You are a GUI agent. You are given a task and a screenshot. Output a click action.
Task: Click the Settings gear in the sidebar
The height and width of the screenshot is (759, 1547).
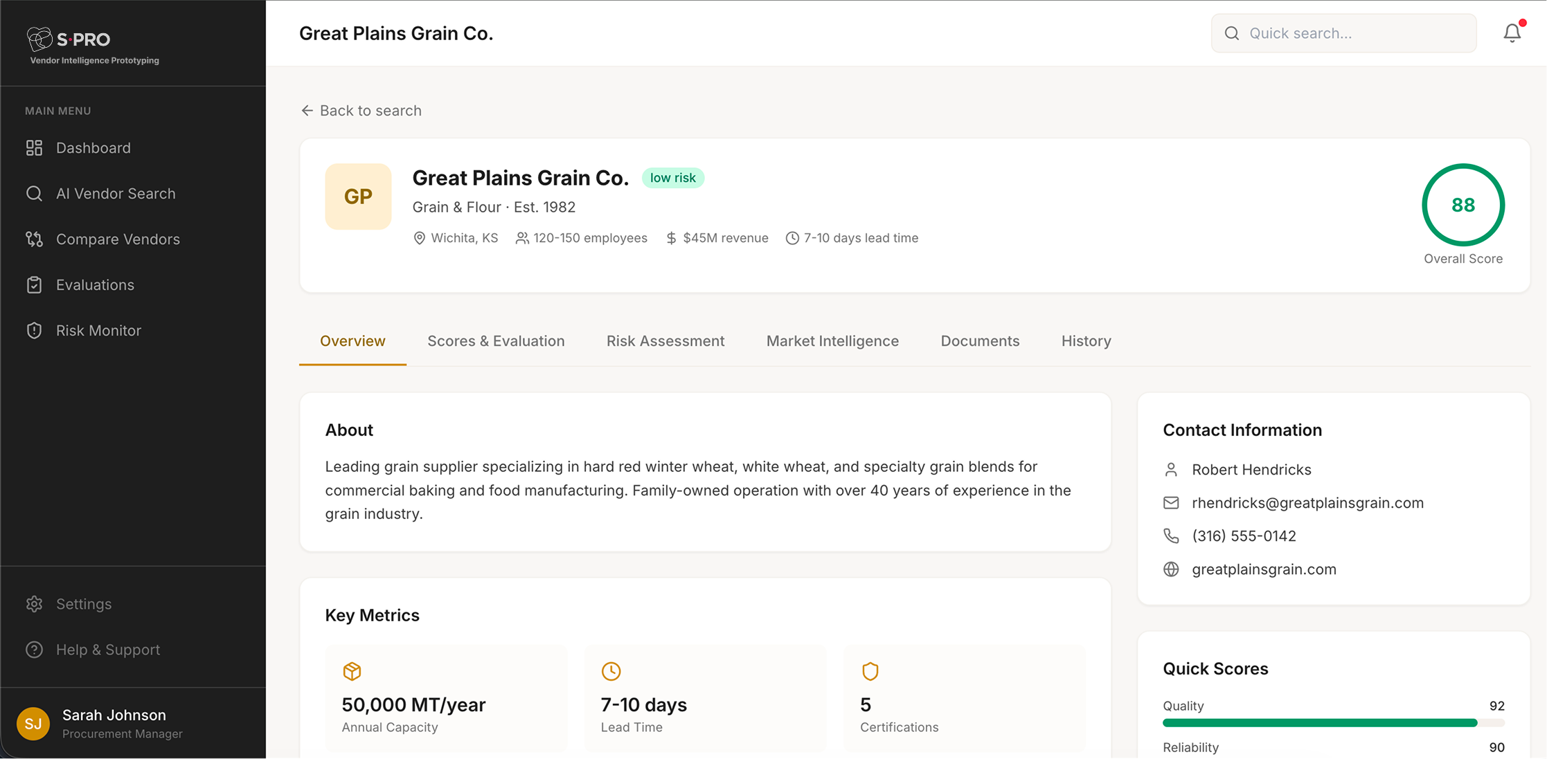point(34,603)
